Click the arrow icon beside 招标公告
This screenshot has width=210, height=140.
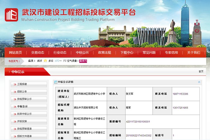pyautogui.click(x=14, y=92)
